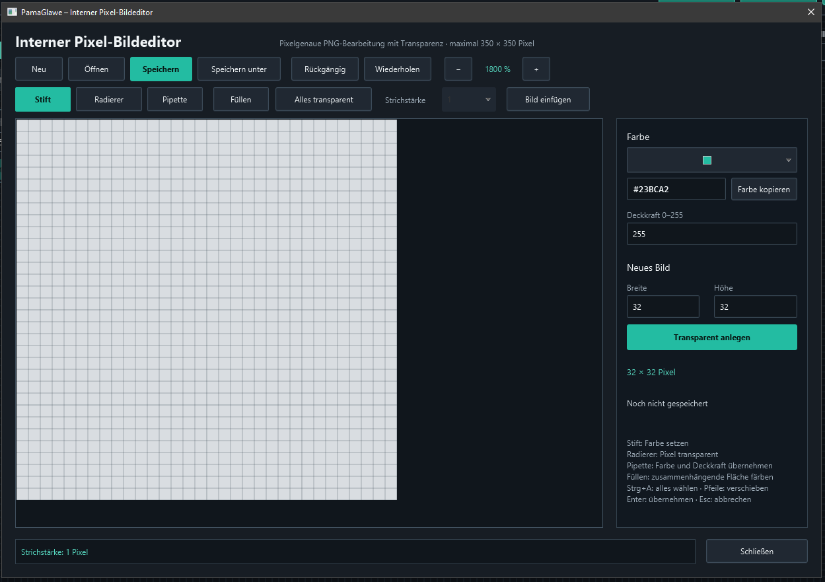Screen dimensions: 825x582
Task: Click the Noch nicht gespeichert status text
Action: point(667,404)
